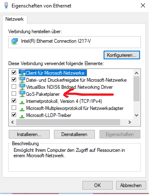Screen dimensions: 150x195
Task: Click the Microsoft-LLDP-Treiber protocol icon
Action: (22, 117)
